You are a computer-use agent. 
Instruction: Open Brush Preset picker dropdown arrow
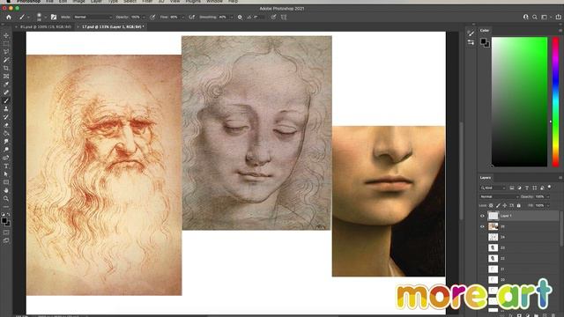coord(45,17)
